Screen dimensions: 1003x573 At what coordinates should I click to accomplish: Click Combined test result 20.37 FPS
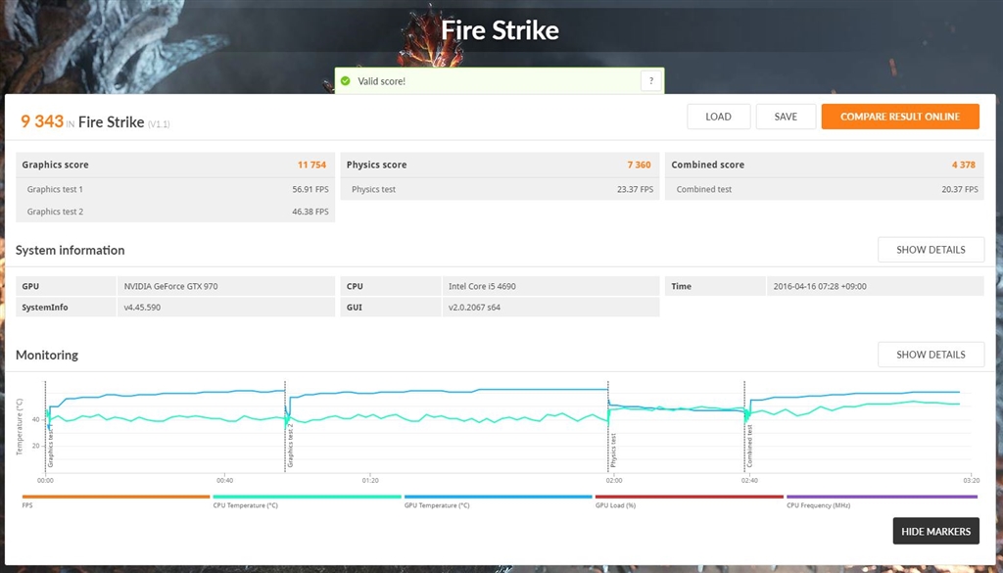960,189
